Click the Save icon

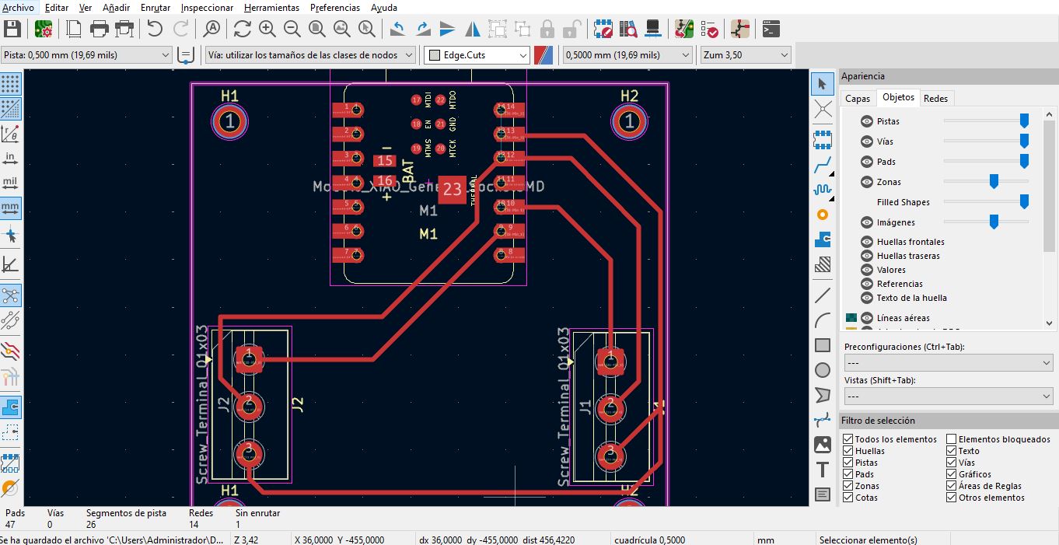(12, 28)
